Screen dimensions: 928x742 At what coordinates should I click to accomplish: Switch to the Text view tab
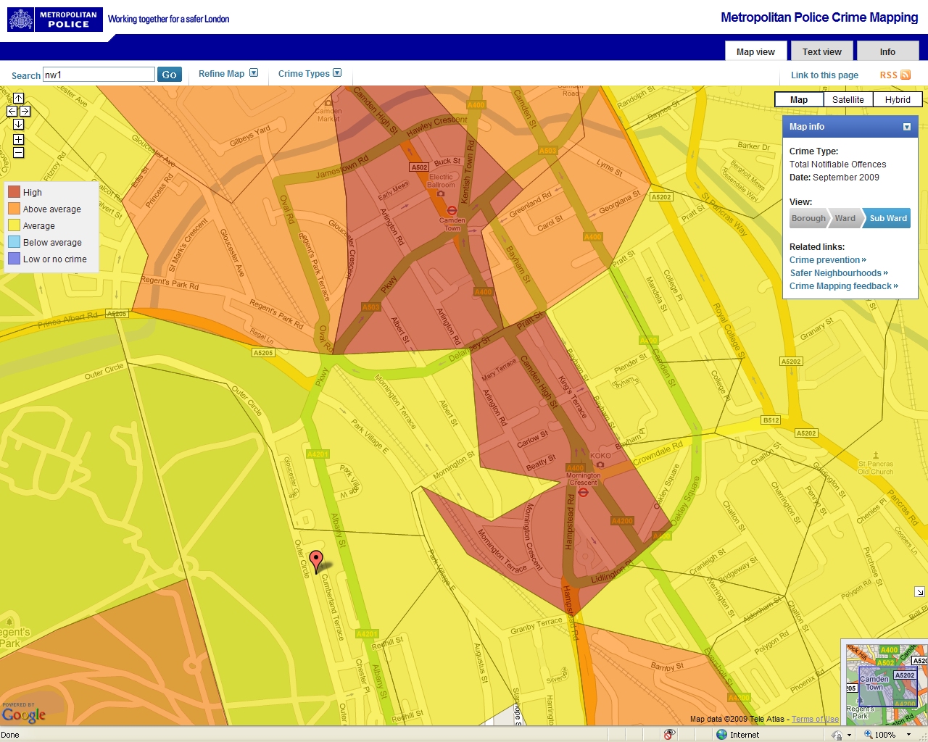coord(821,51)
